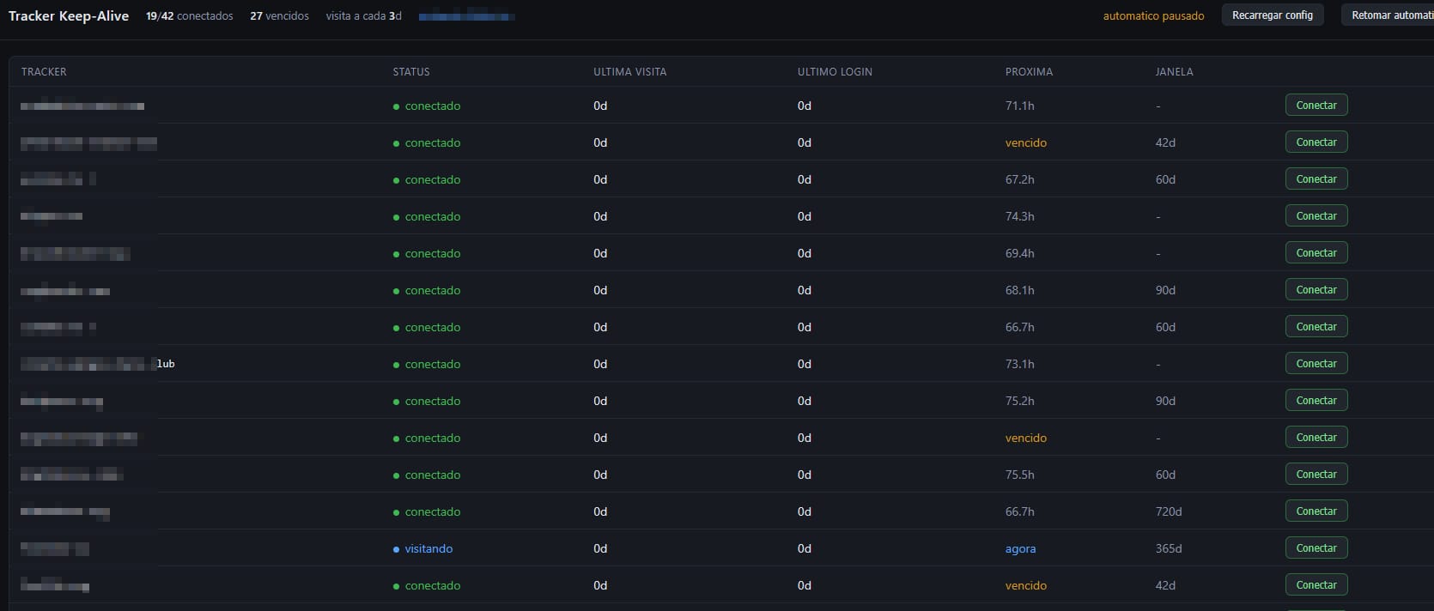Viewport: 1434px width, 611px height.
Task: Select the JANELA column header
Action: (x=1174, y=72)
